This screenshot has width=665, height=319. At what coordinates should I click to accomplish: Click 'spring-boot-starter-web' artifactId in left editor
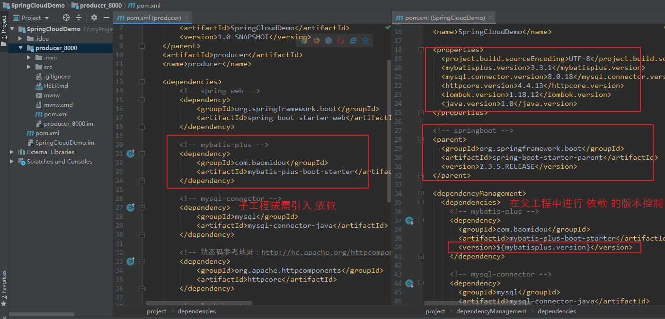[297, 118]
